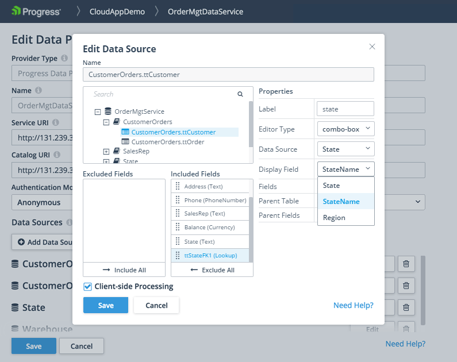Open the Authentication Model dropdown arrow
The width and height of the screenshot is (457, 362).
(418, 202)
